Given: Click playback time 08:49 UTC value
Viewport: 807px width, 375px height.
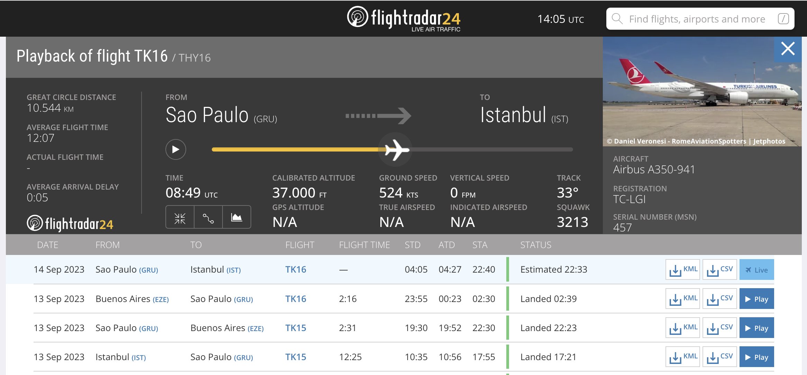Looking at the screenshot, I should (x=192, y=193).
